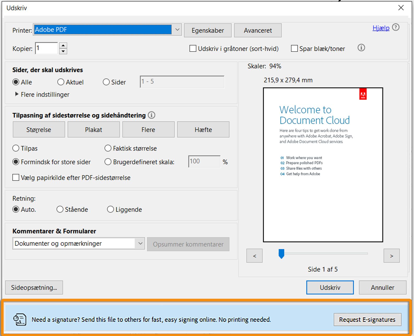Click the page preview slider handle

[281, 254]
